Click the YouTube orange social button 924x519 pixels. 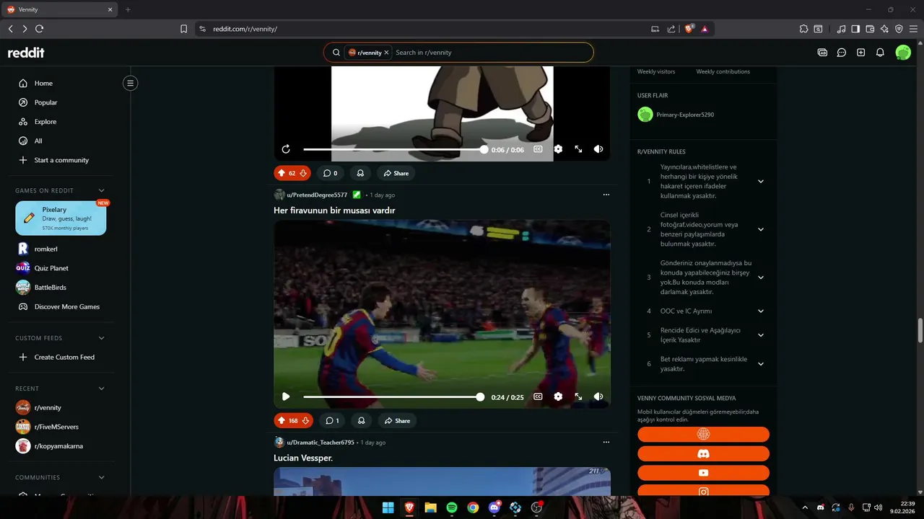[x=703, y=473]
